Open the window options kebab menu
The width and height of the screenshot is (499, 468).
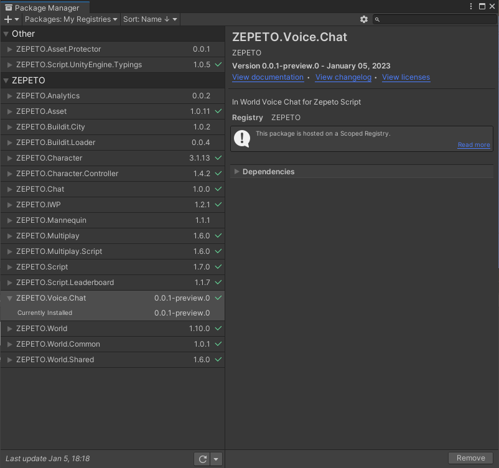(x=471, y=6)
